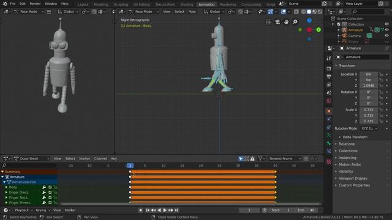
Task: Expand the Delta Transform subpanel
Action: [355, 137]
